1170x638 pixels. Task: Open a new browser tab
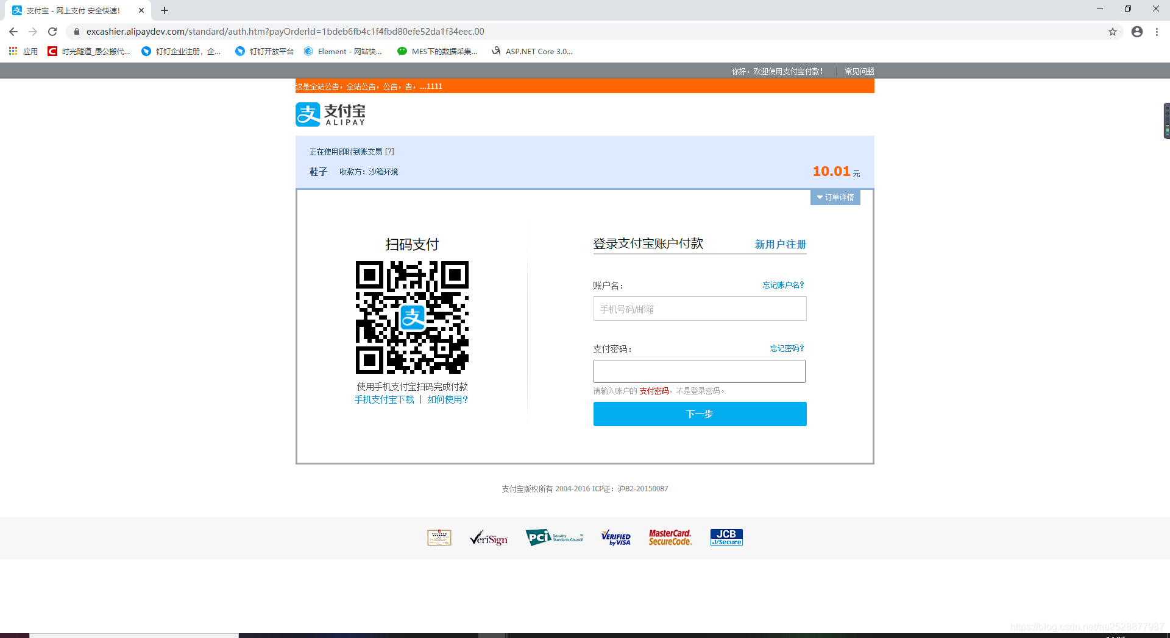pyautogui.click(x=165, y=10)
